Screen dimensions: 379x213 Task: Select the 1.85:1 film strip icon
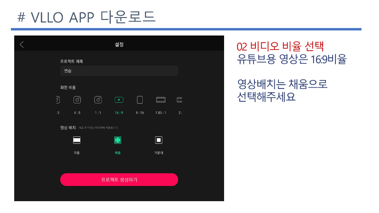coord(161,100)
